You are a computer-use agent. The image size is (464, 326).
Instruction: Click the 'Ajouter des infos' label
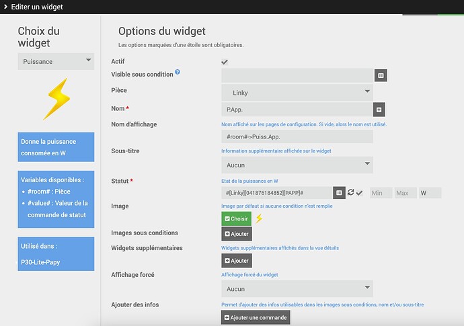[x=135, y=304]
